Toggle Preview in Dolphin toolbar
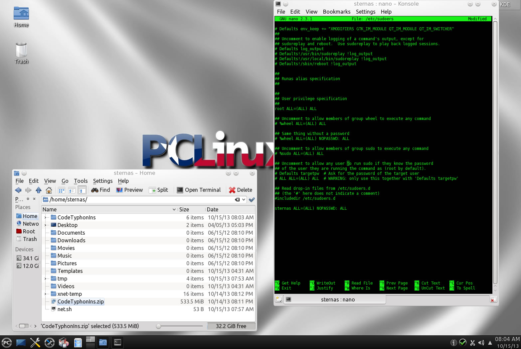 [x=129, y=190]
